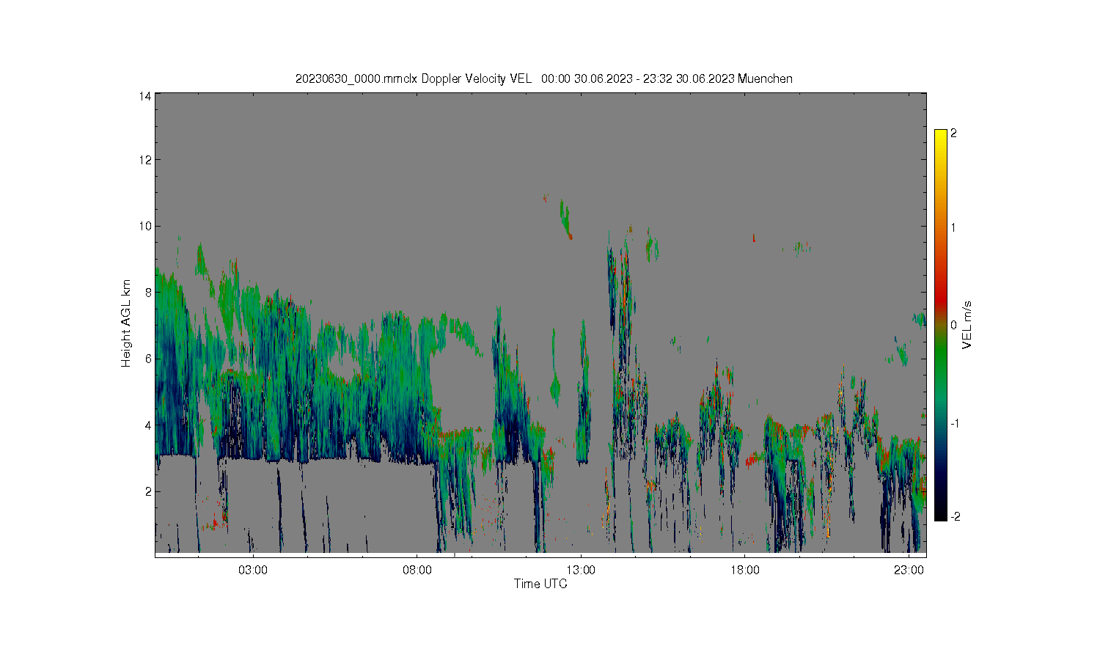1100x660 pixels.
Task: Click the height tick label 12
Action: [x=145, y=160]
